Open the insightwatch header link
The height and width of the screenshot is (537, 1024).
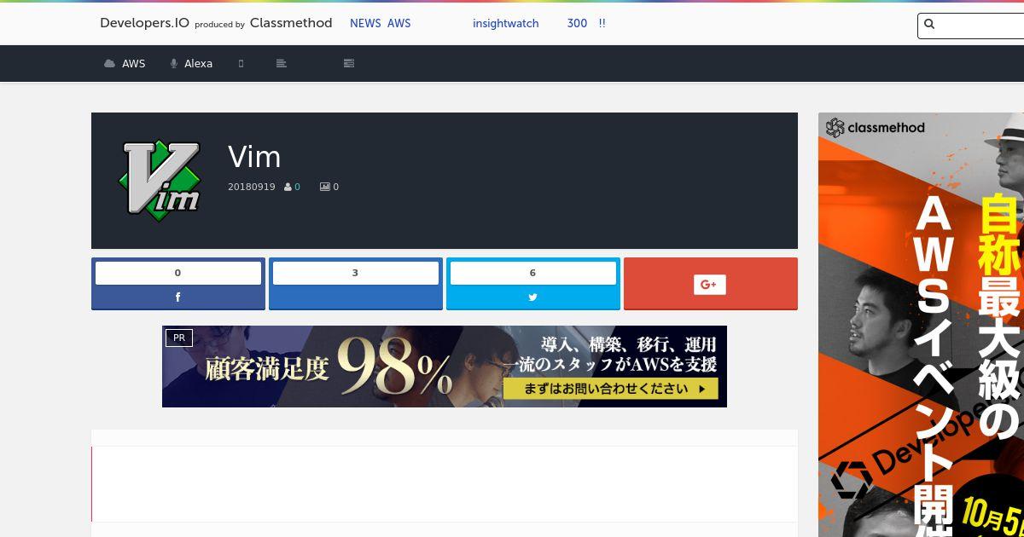[505, 23]
